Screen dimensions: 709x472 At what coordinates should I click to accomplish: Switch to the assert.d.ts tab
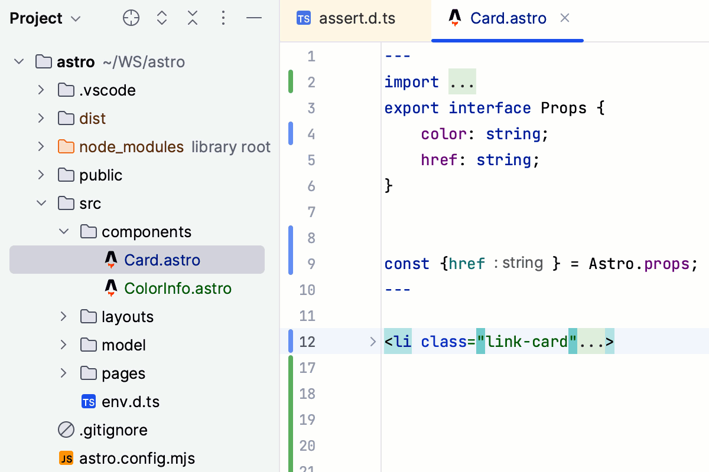pyautogui.click(x=357, y=18)
